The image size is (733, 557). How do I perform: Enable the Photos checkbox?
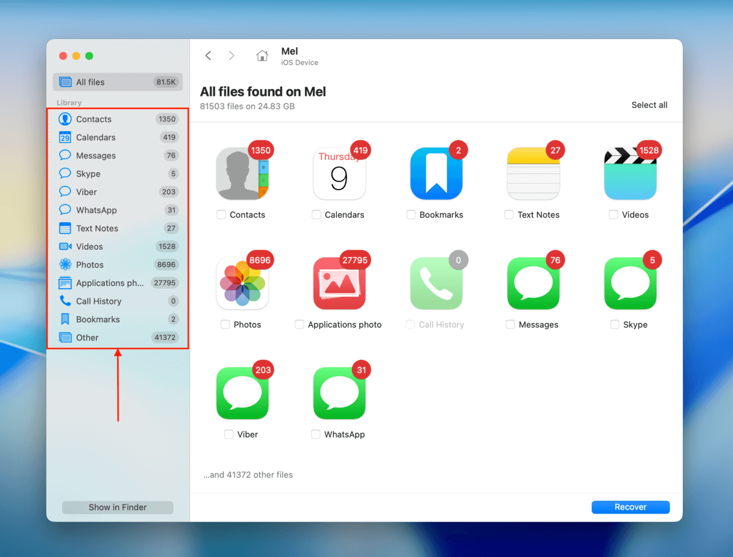(225, 325)
